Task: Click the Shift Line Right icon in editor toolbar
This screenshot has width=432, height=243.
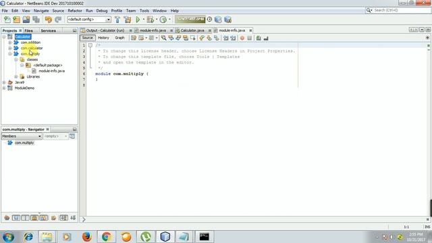Action: [x=233, y=38]
